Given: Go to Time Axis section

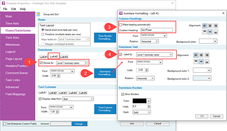Looking at the screenshot, I should (12, 23).
